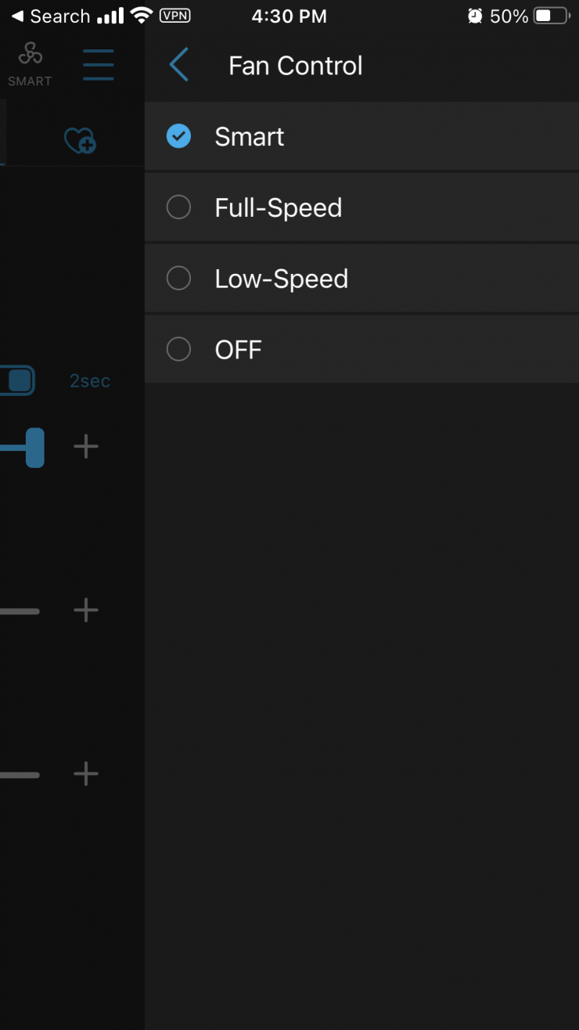Viewport: 579px width, 1030px height.
Task: Toggle the blue switch beside 2sec
Action: click(17, 380)
